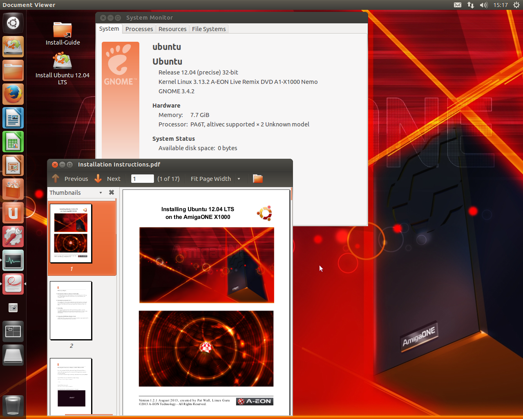This screenshot has height=419, width=523.
Task: Open the File Systems tab
Action: coord(209,29)
